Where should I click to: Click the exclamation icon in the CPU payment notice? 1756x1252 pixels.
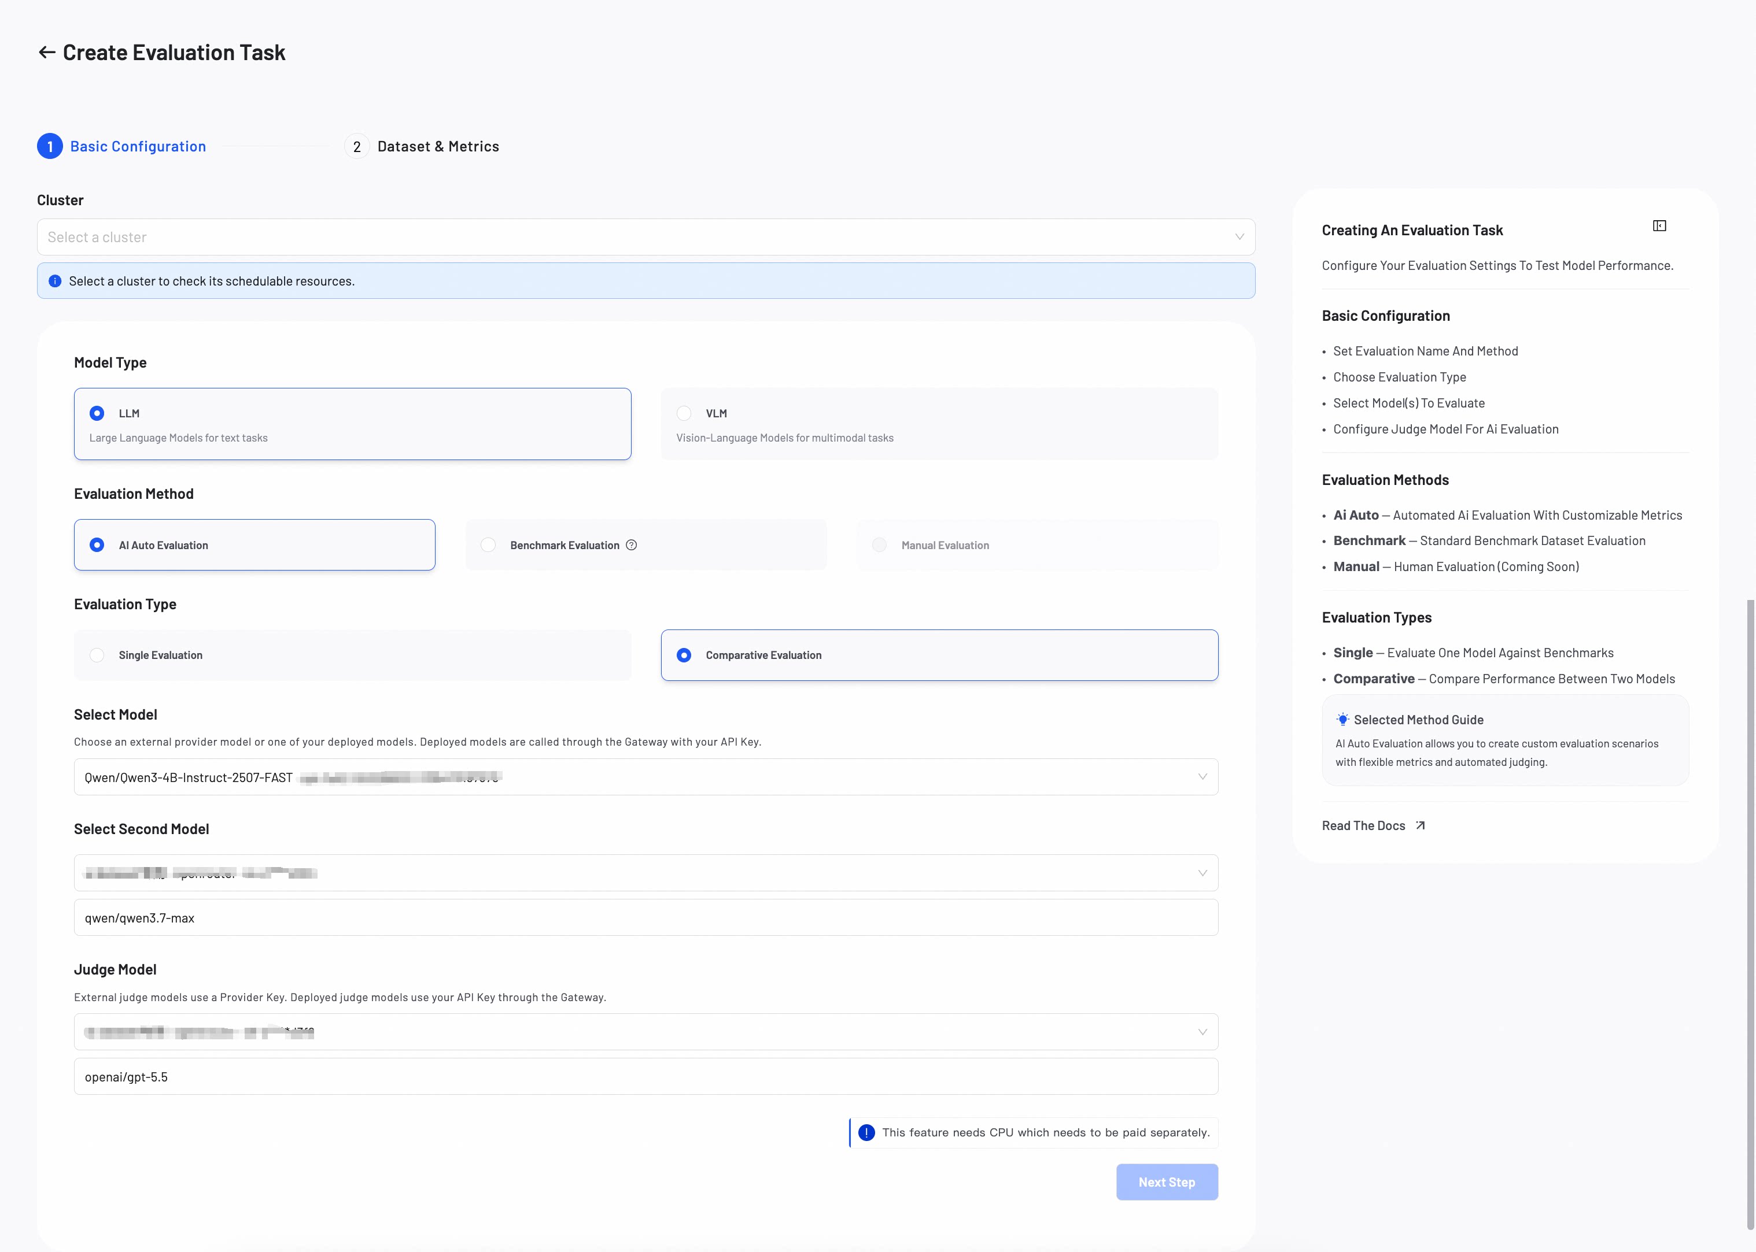click(x=867, y=1132)
